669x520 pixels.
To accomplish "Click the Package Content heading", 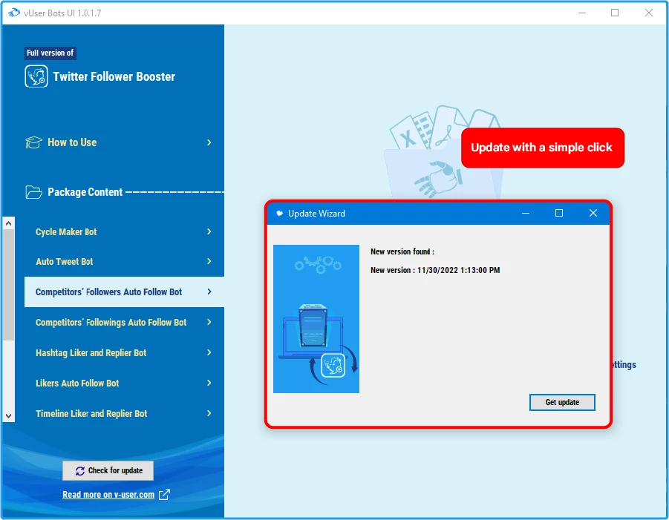I will pos(85,192).
